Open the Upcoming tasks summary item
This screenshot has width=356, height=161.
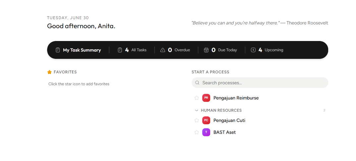[x=267, y=50]
